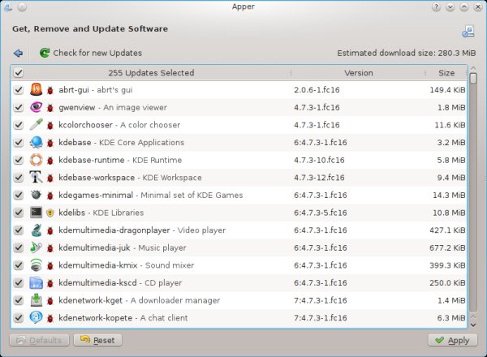The width and height of the screenshot is (487, 357).
Task: Click the kdemultimedia-kscd folder icon
Action: pos(36,283)
